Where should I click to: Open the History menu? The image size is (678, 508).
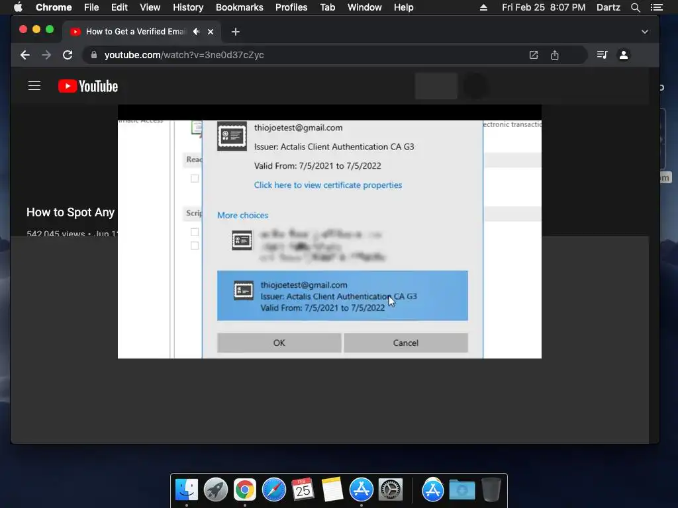pos(188,7)
